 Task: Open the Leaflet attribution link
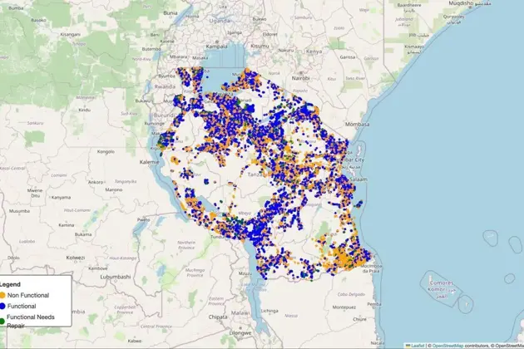tap(418, 346)
